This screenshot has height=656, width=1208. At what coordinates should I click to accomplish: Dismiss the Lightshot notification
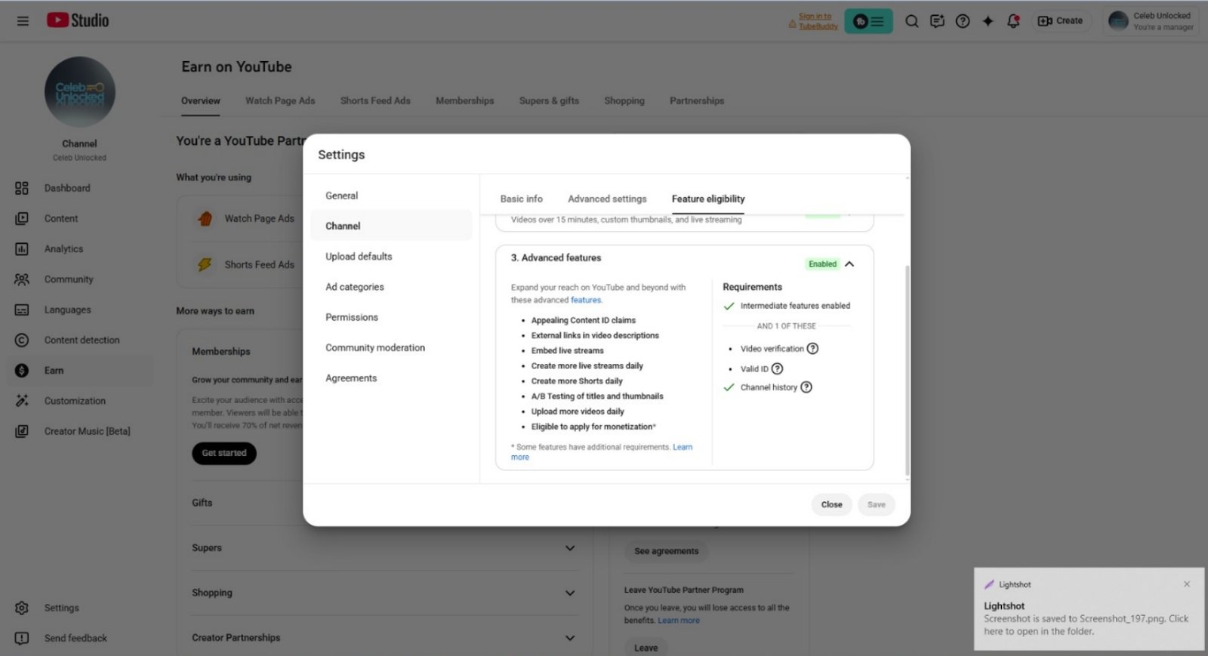tap(1187, 584)
